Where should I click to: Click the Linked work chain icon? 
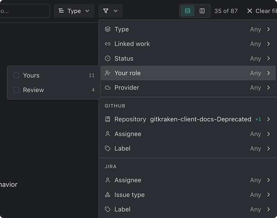click(108, 44)
